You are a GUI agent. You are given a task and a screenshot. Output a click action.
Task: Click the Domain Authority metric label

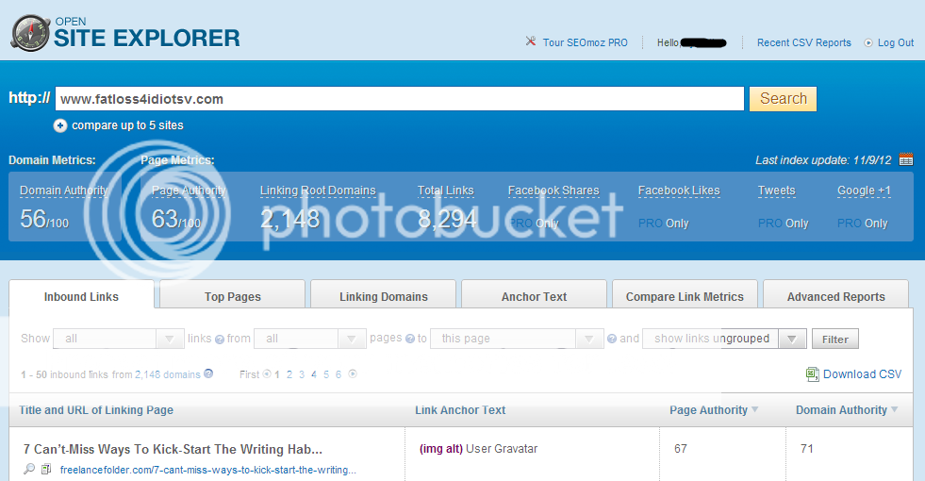point(64,190)
